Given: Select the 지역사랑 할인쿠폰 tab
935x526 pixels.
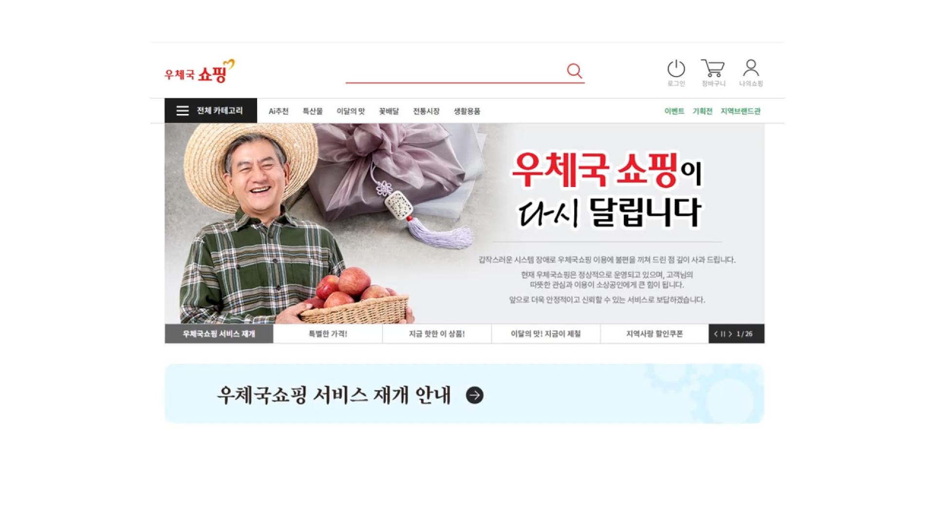Looking at the screenshot, I should coord(654,334).
